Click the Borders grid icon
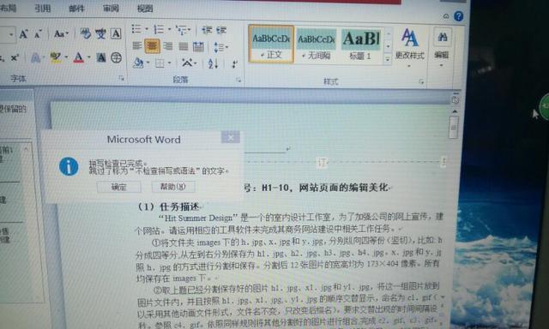Screen dimensions: 549x329 pyautogui.click(x=160, y=63)
